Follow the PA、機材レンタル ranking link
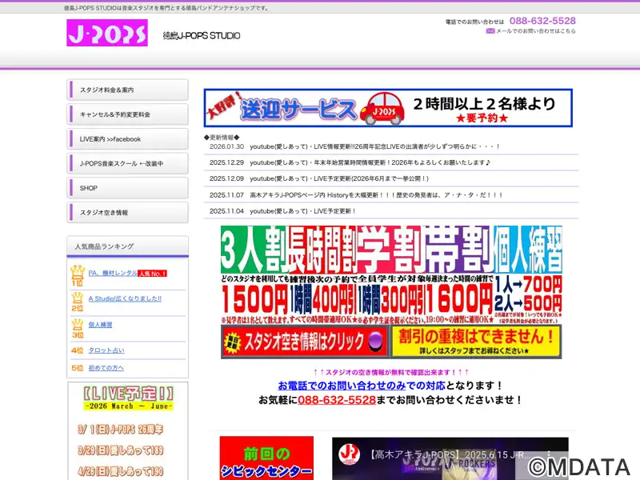The width and height of the screenshot is (640, 480). (x=112, y=273)
